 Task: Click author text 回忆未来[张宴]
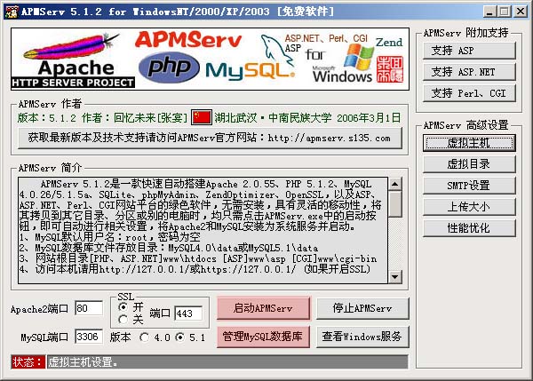151,118
